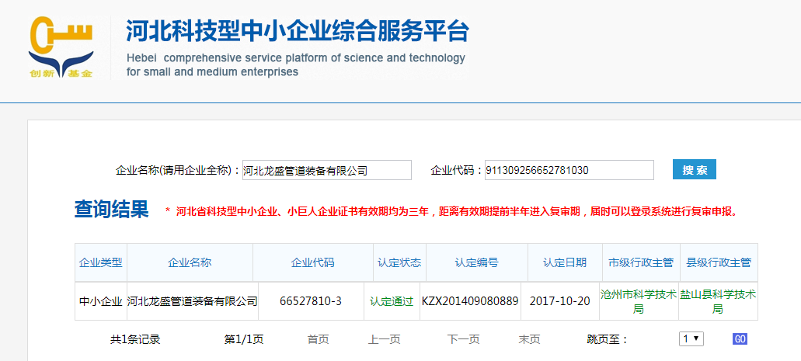
Task: Click the 认定状态 column header
Action: (x=399, y=262)
